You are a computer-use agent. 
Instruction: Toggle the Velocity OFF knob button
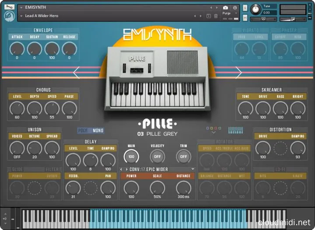click(157, 156)
